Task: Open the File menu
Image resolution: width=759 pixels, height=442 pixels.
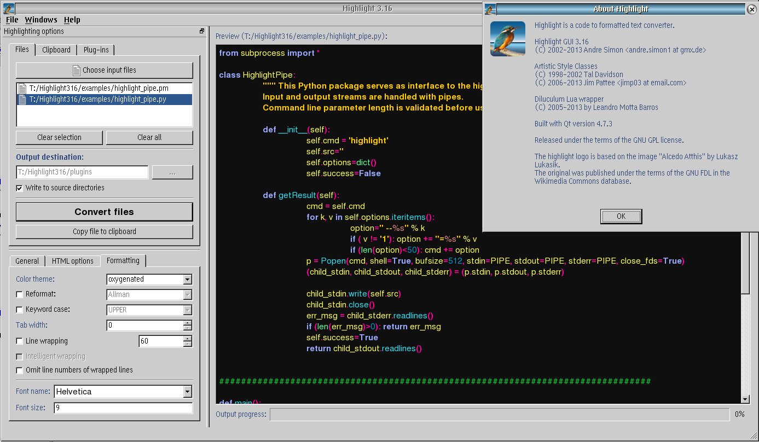Action: pos(12,20)
